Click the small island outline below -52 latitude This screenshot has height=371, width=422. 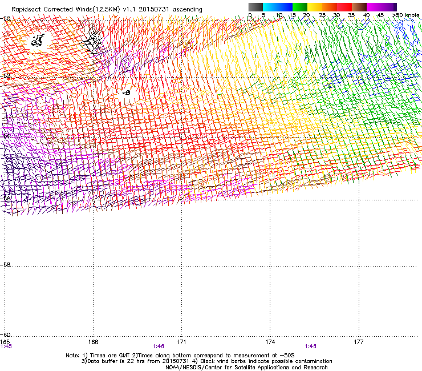[126, 92]
